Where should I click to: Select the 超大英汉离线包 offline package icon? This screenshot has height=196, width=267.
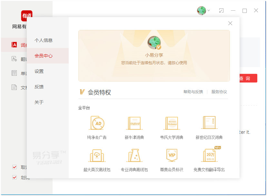pos(97,156)
